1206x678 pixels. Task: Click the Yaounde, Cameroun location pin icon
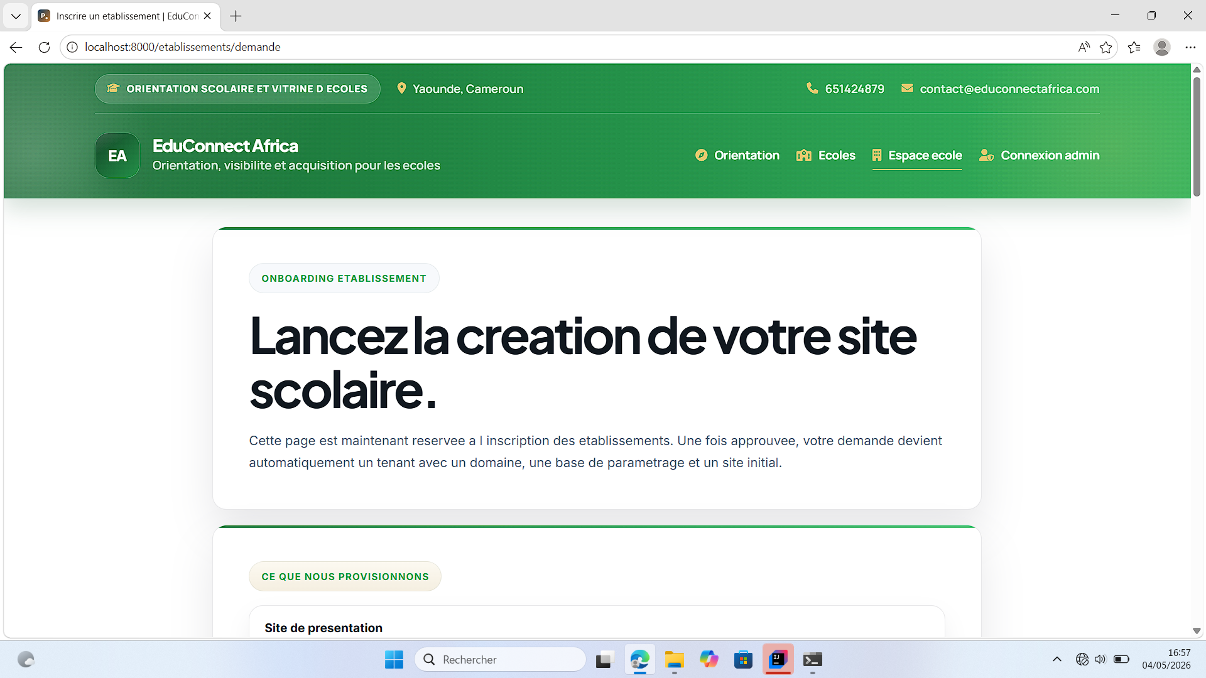tap(402, 89)
